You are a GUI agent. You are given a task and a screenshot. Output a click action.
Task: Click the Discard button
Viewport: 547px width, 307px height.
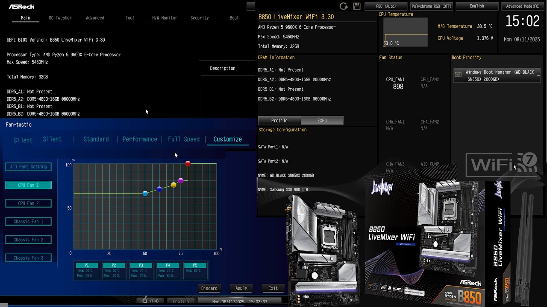209,288
